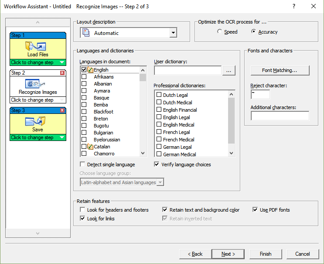Toggle the English Legal dictionary checkbox
324x264 pixels.
click(x=159, y=117)
